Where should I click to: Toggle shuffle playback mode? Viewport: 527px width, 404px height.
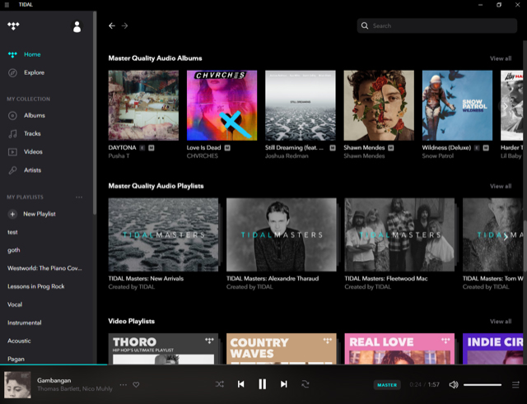[220, 384]
